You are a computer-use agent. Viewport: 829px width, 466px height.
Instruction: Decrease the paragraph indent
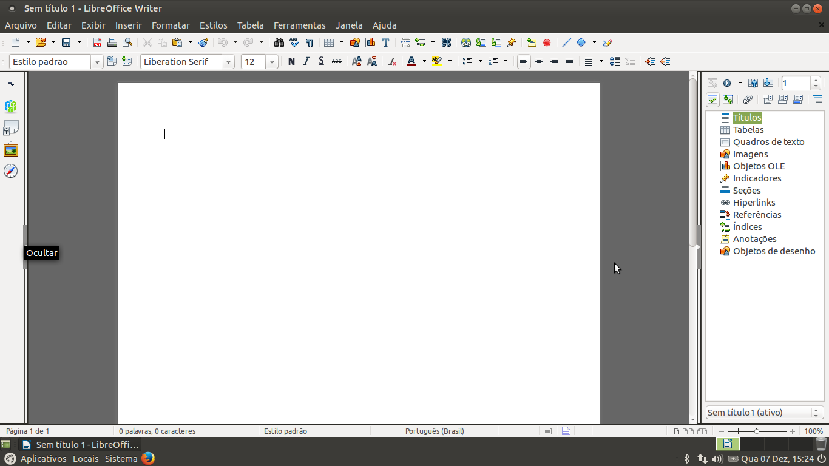[x=665, y=61]
